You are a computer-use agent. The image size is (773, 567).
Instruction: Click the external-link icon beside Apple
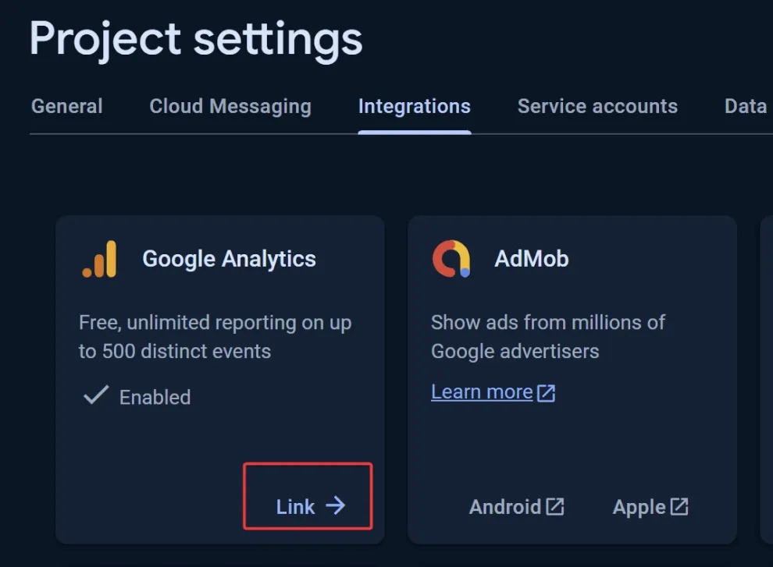point(679,506)
